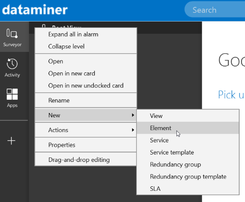Image resolution: width=245 pixels, height=202 pixels.
Task: Create a new Redundancy group template
Action: tap(188, 177)
